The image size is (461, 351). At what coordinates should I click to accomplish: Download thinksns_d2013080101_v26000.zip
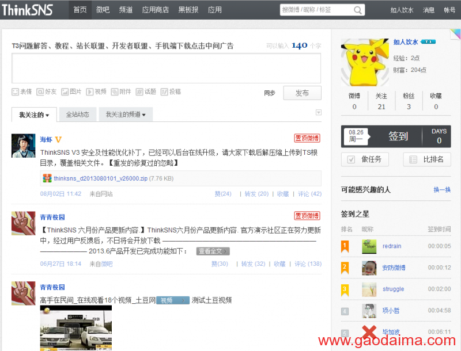point(100,178)
